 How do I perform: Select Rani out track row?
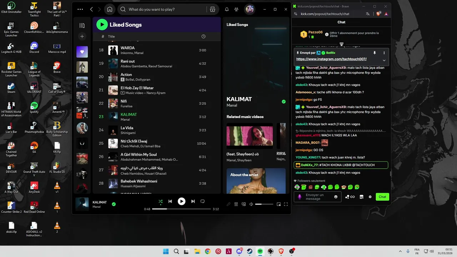point(157,64)
